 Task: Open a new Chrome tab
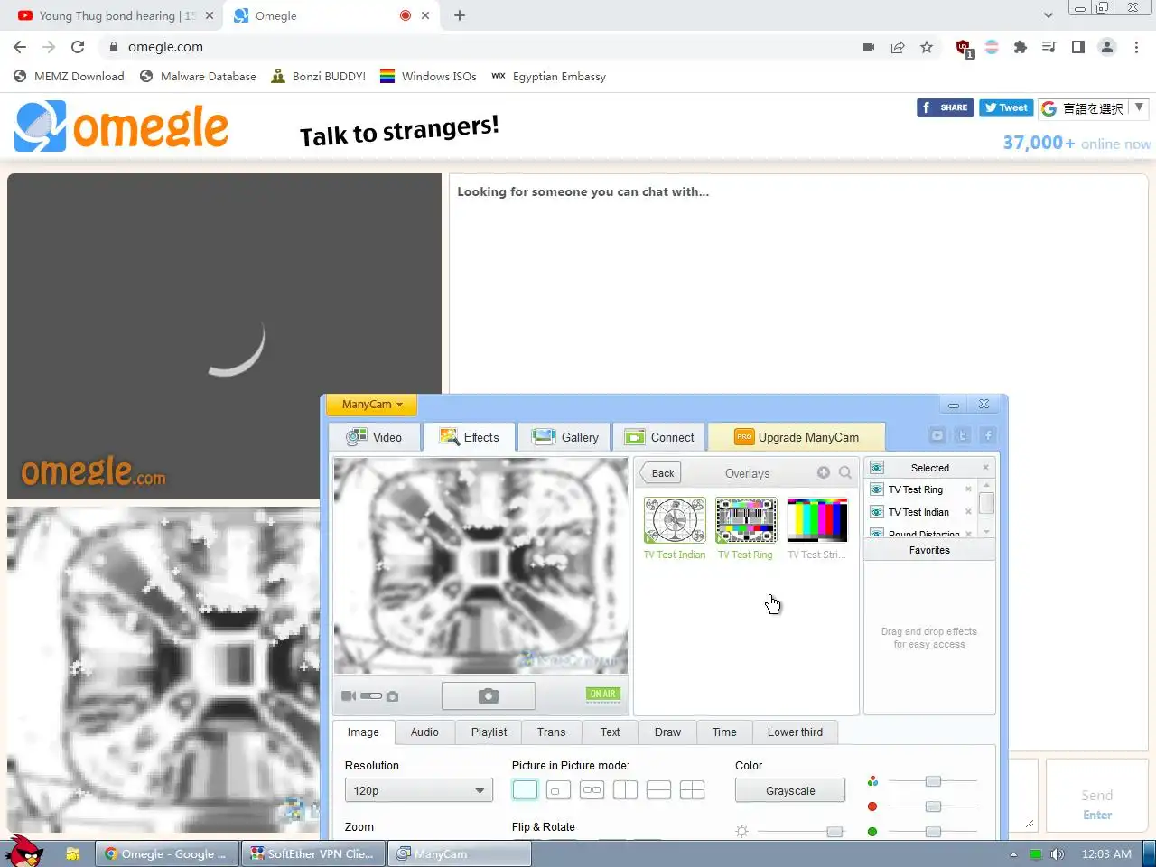click(460, 15)
